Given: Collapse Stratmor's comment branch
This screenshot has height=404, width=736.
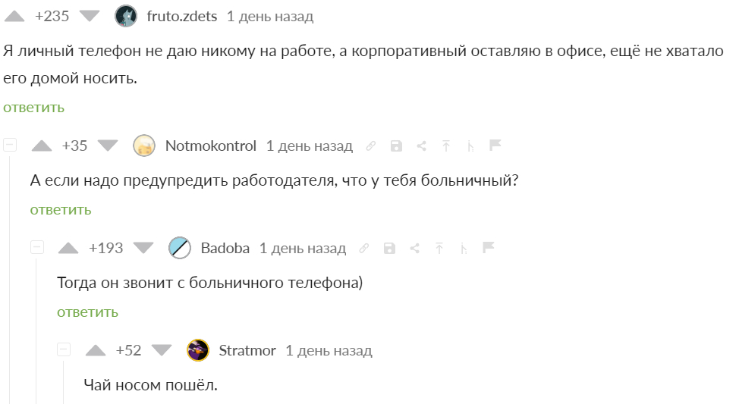Looking at the screenshot, I should point(64,349).
